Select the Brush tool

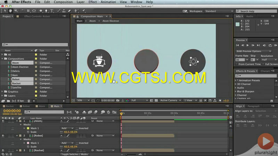[x=59, y=11]
